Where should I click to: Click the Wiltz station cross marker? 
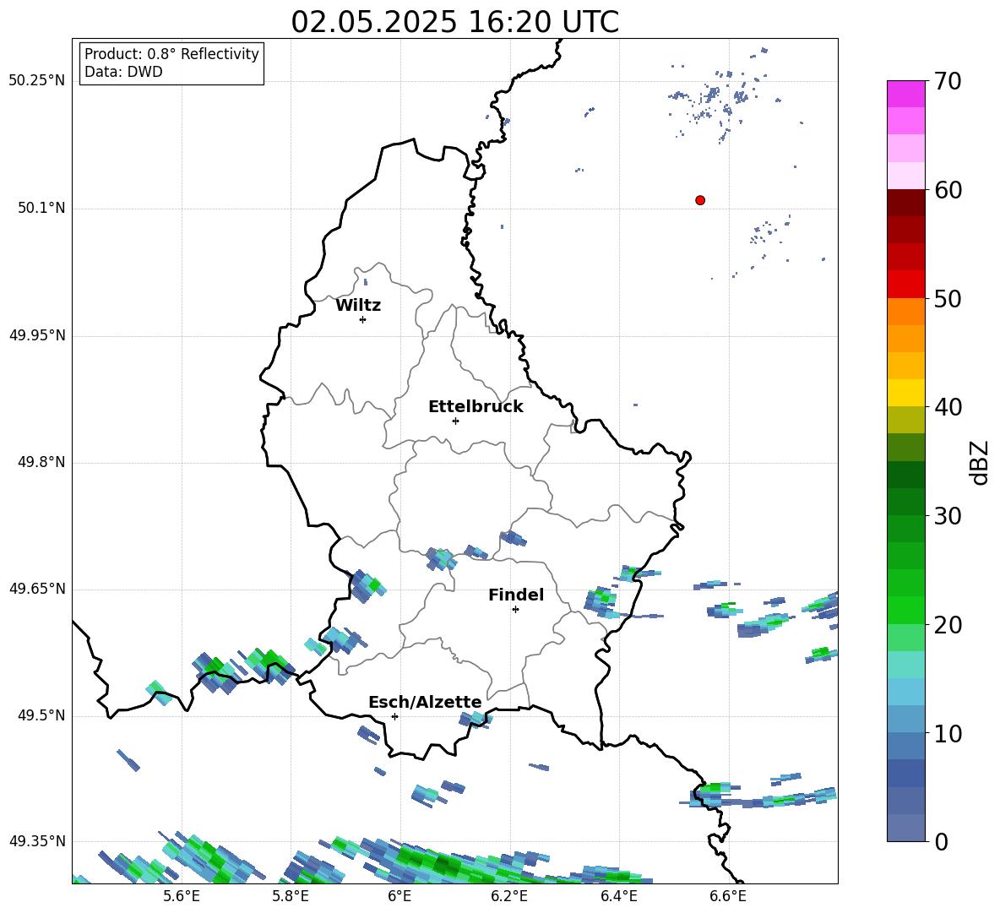coord(362,319)
